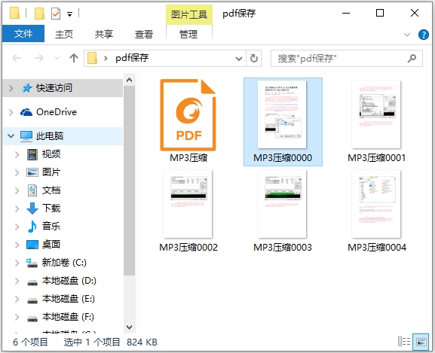The image size is (435, 353).
Task: Select the MP3压缩0000 image thumbnail
Action: [x=282, y=114]
